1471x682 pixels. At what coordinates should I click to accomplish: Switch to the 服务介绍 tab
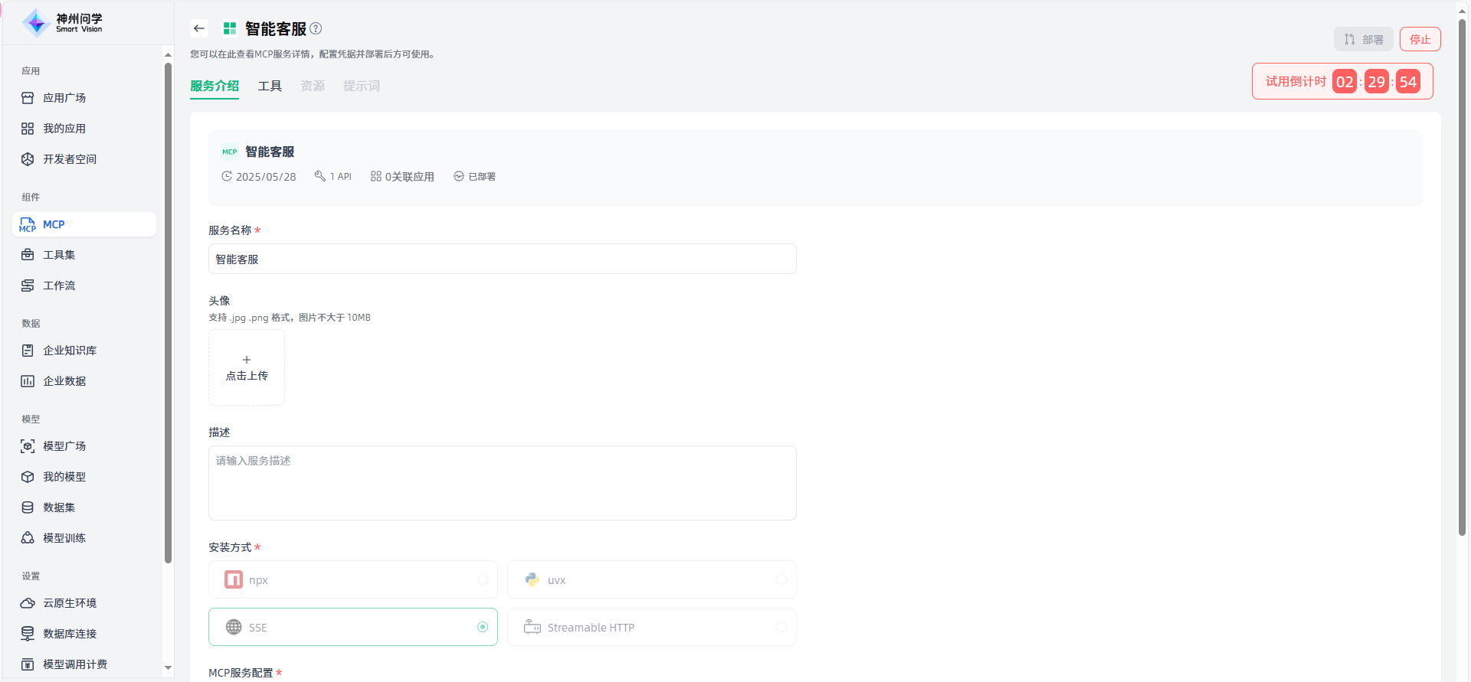[215, 86]
